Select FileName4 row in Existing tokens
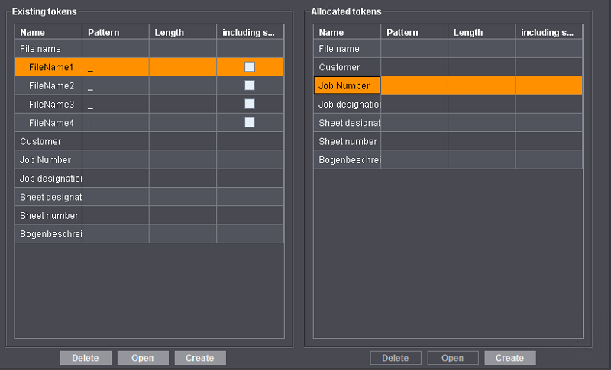 point(149,123)
